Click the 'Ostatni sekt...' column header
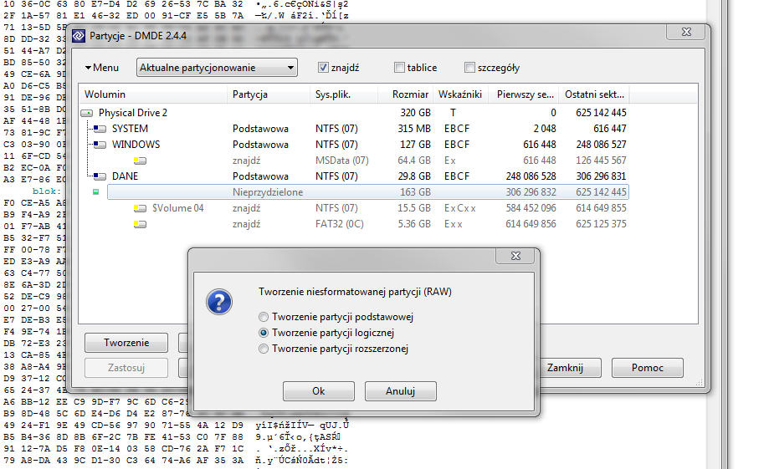Screen dimensions: 769x469 595,94
